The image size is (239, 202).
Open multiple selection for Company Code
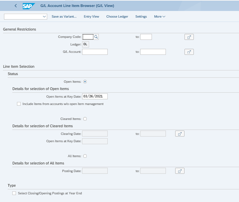click(189, 37)
